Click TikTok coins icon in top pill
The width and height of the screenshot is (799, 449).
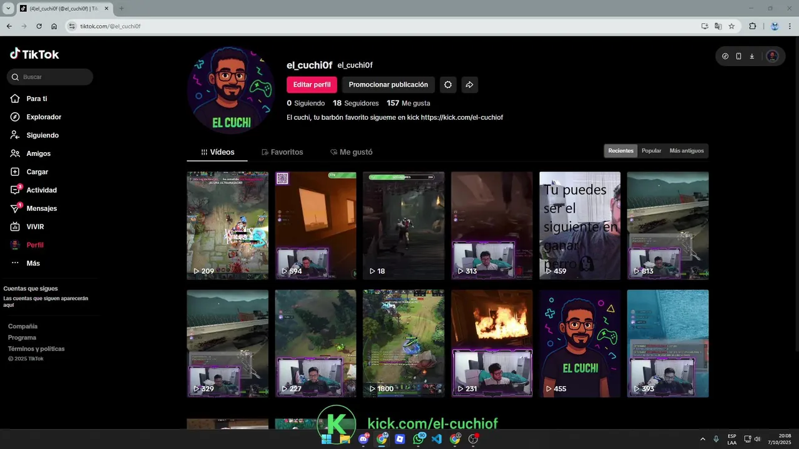(725, 56)
